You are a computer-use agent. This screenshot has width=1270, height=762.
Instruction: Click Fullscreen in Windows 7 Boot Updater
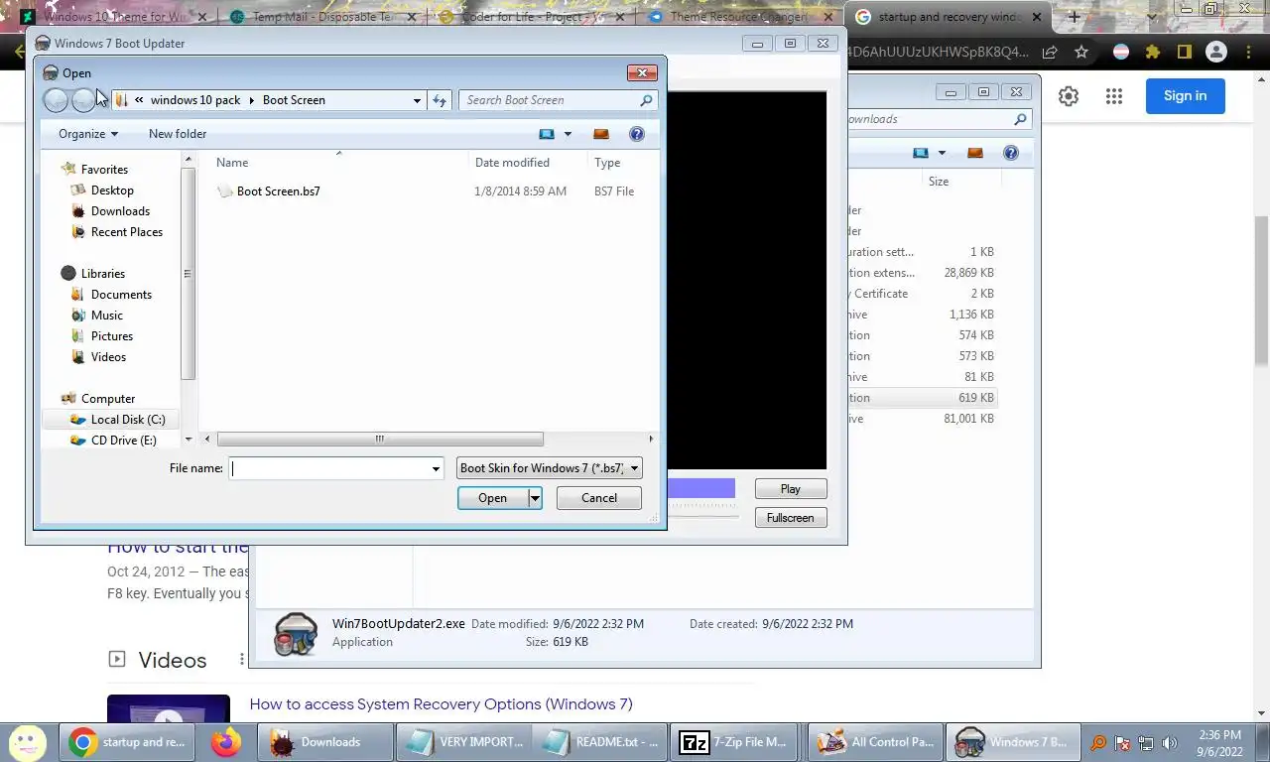(791, 518)
